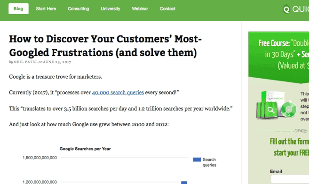Go to the Start Here page
The image size is (309, 184).
46,8
